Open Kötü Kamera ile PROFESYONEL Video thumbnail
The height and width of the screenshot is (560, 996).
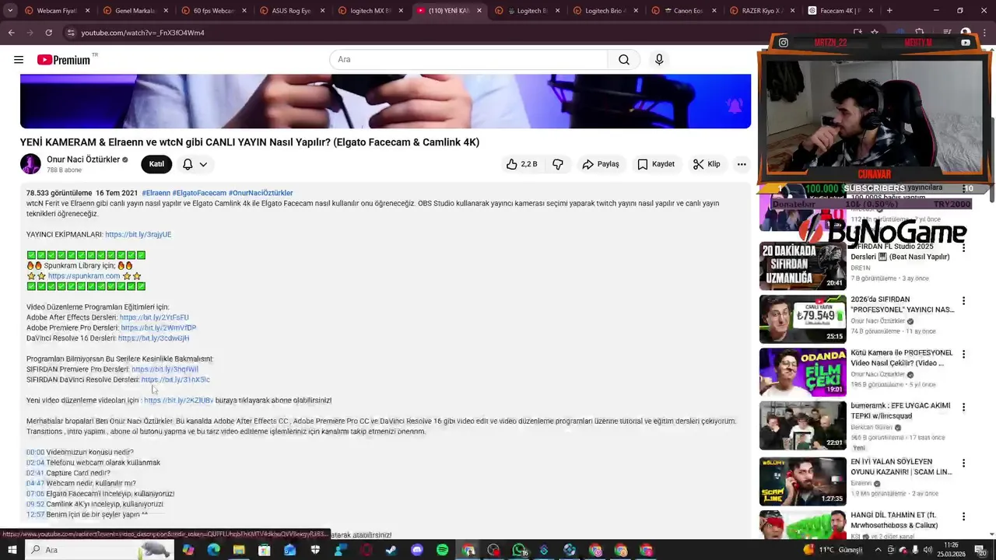(802, 372)
